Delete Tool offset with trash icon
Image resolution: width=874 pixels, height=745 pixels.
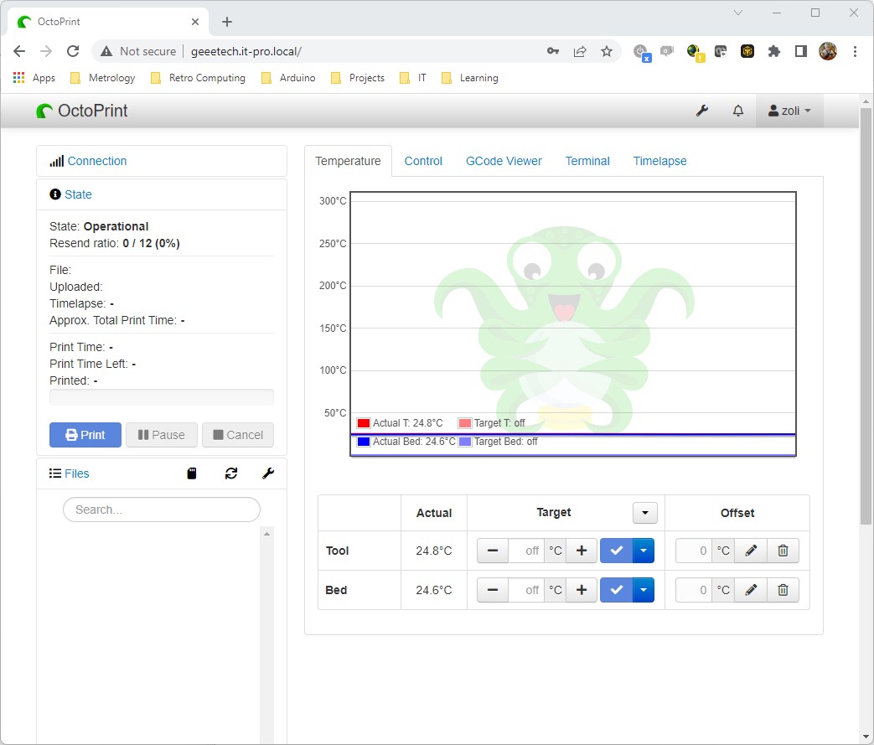(x=783, y=551)
